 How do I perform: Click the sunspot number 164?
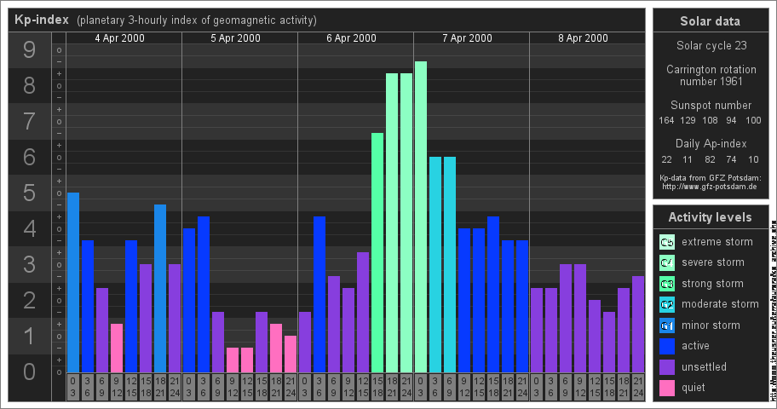coord(666,120)
